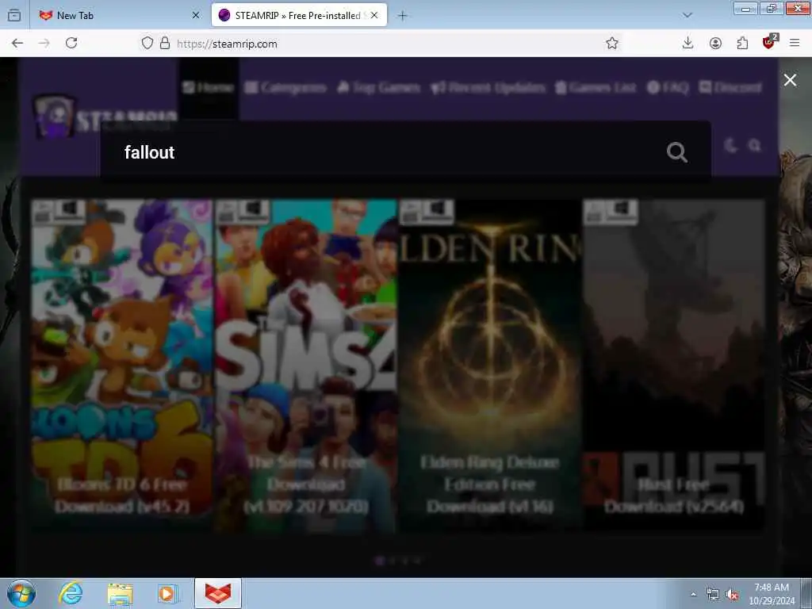Image resolution: width=812 pixels, height=609 pixels.
Task: Open Windows Explorer folder from the taskbar
Action: coord(121,593)
